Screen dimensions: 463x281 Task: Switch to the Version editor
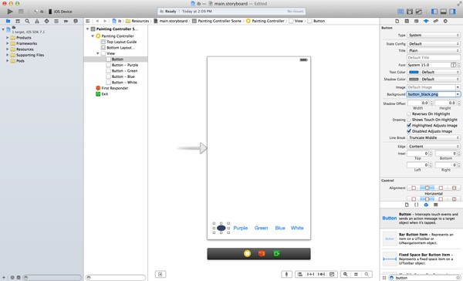click(419, 12)
